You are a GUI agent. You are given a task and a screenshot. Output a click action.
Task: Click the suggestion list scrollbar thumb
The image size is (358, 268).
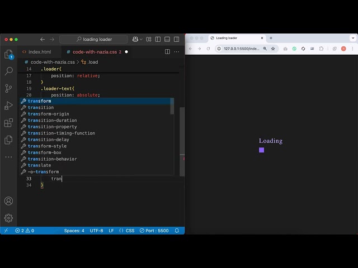[x=172, y=106]
